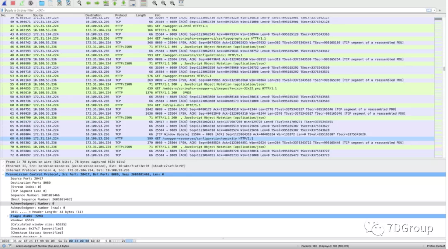Image resolution: width=448 pixels, height=249 pixels.
Task: Go forward in packet history arrow
Action: click(x=97, y=3)
